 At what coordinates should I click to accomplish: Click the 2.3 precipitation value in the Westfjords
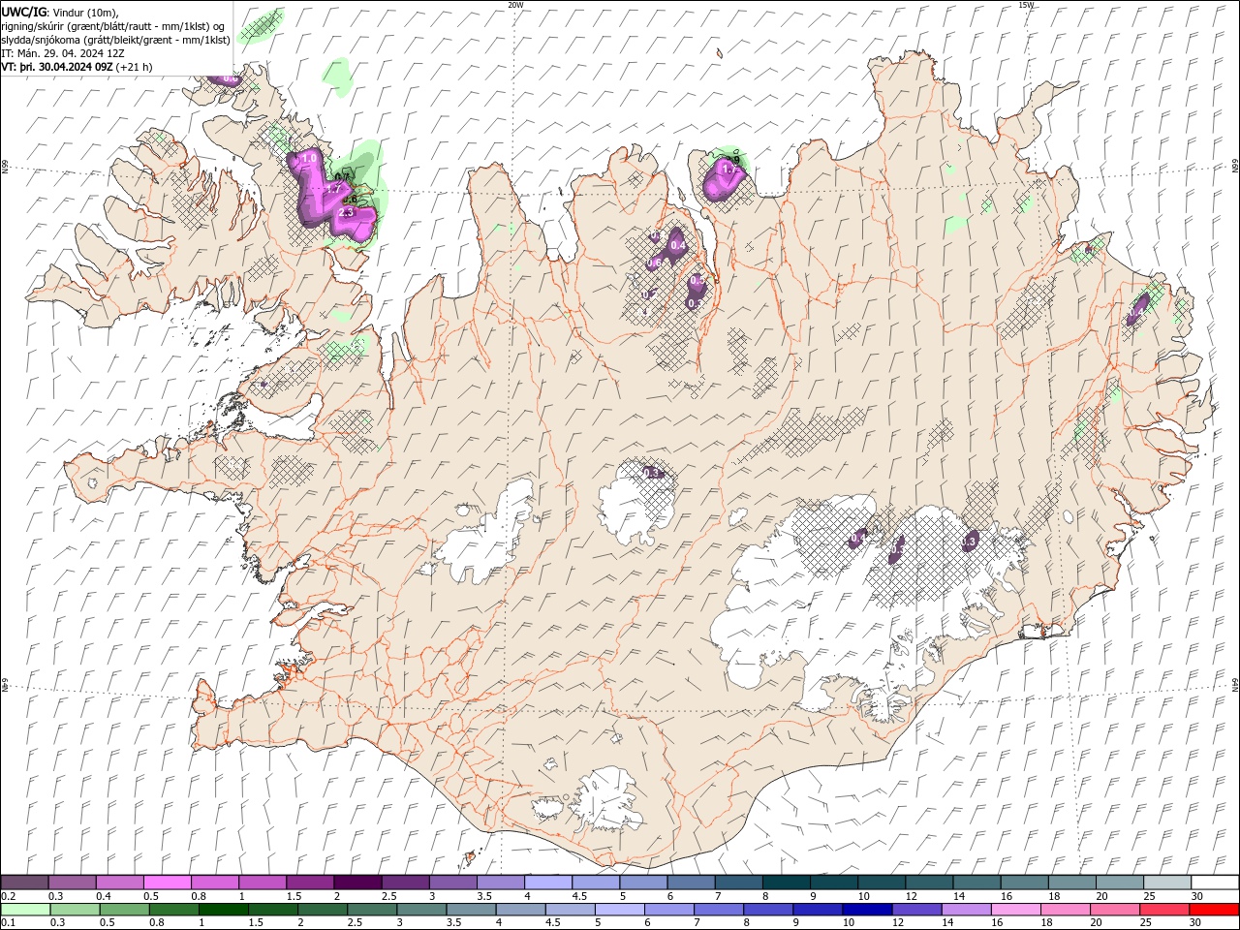pyautogui.click(x=346, y=211)
